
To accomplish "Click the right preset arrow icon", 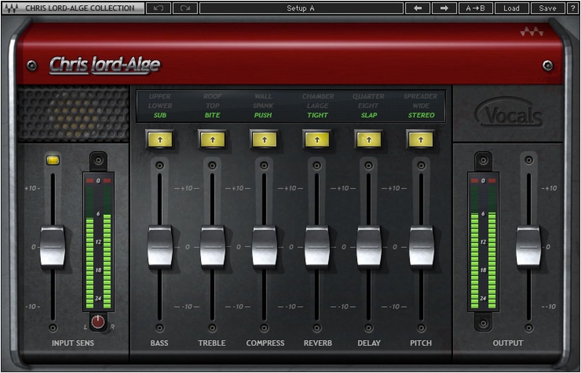I will (444, 8).
